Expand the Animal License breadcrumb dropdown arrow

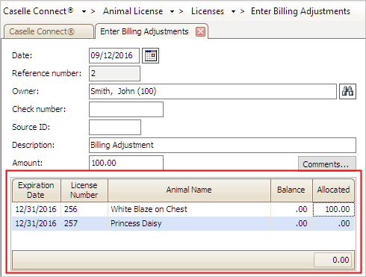coord(172,11)
